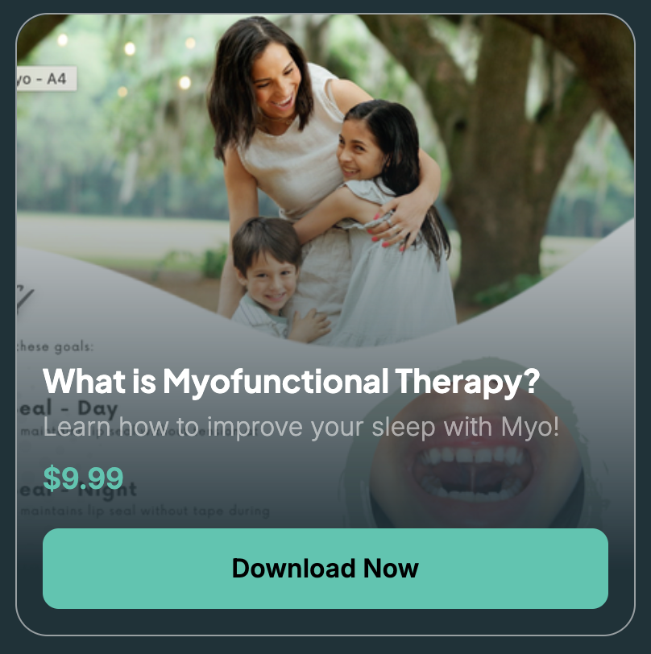Open the family photo thumbnail

click(x=325, y=180)
